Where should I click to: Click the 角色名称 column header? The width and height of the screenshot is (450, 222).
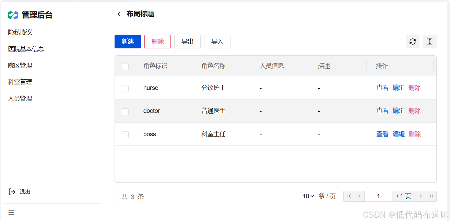click(x=213, y=66)
